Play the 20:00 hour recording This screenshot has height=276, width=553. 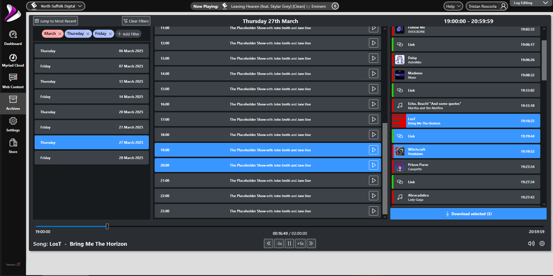pos(374,165)
